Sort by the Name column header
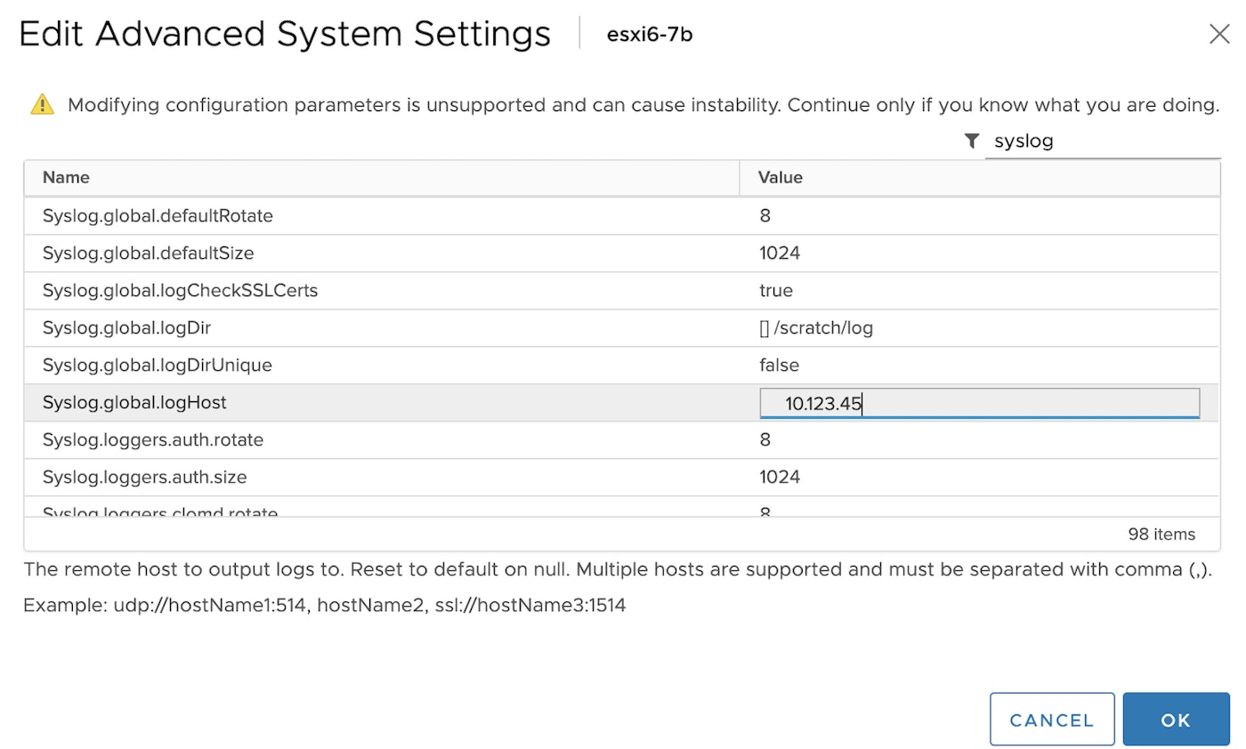Screen dimensions: 1246x749 click(x=65, y=177)
